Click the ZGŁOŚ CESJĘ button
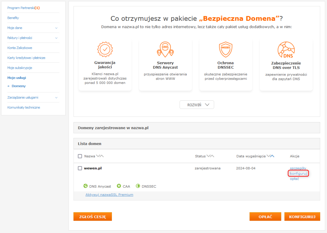 tap(93, 217)
